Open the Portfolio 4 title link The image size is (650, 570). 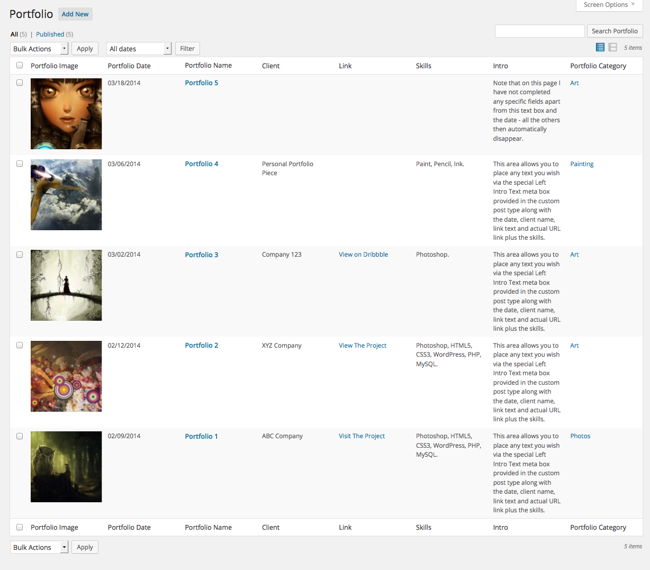coord(202,164)
